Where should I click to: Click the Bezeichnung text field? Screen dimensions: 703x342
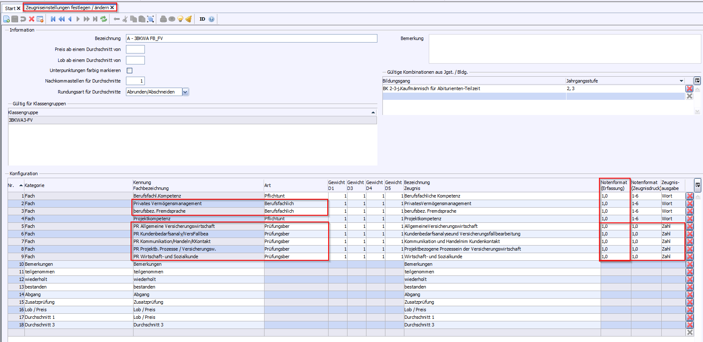(251, 38)
